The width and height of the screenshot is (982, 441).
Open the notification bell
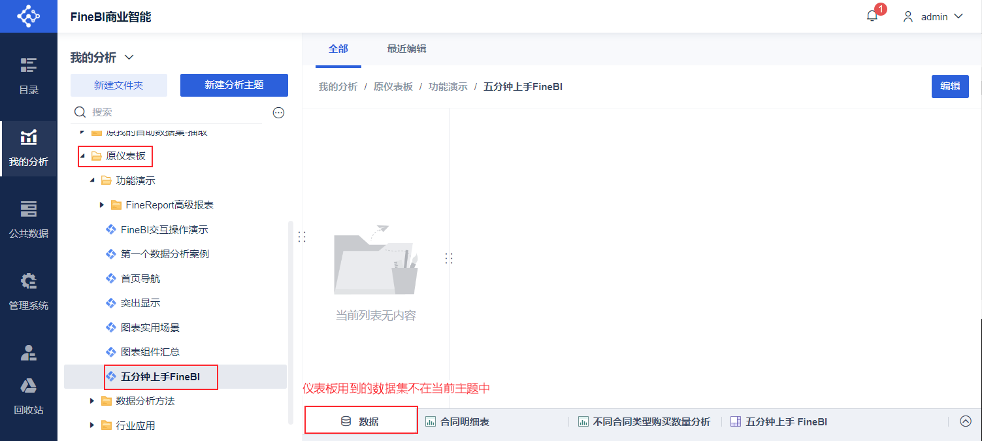(x=872, y=16)
